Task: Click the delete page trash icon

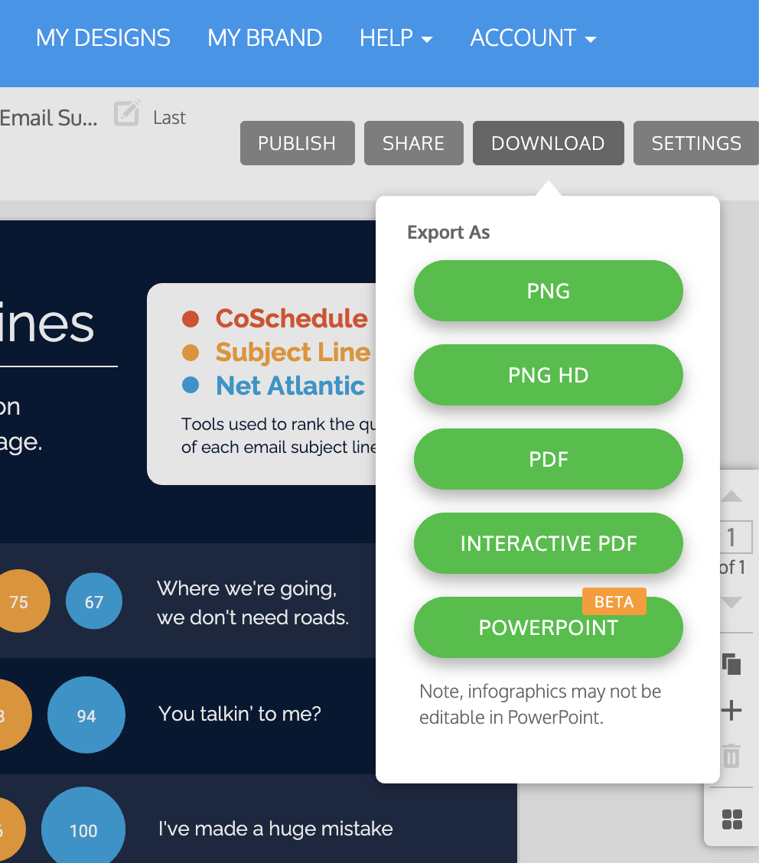Action: [731, 756]
